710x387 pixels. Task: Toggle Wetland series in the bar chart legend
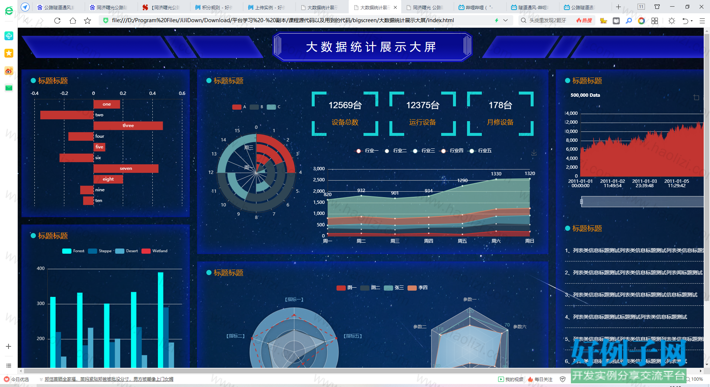coord(154,251)
